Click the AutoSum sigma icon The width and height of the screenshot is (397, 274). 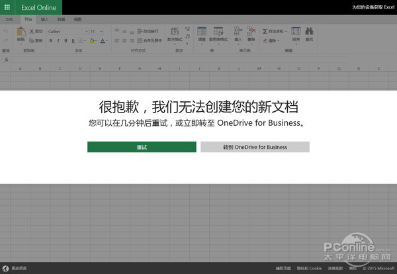pos(265,31)
